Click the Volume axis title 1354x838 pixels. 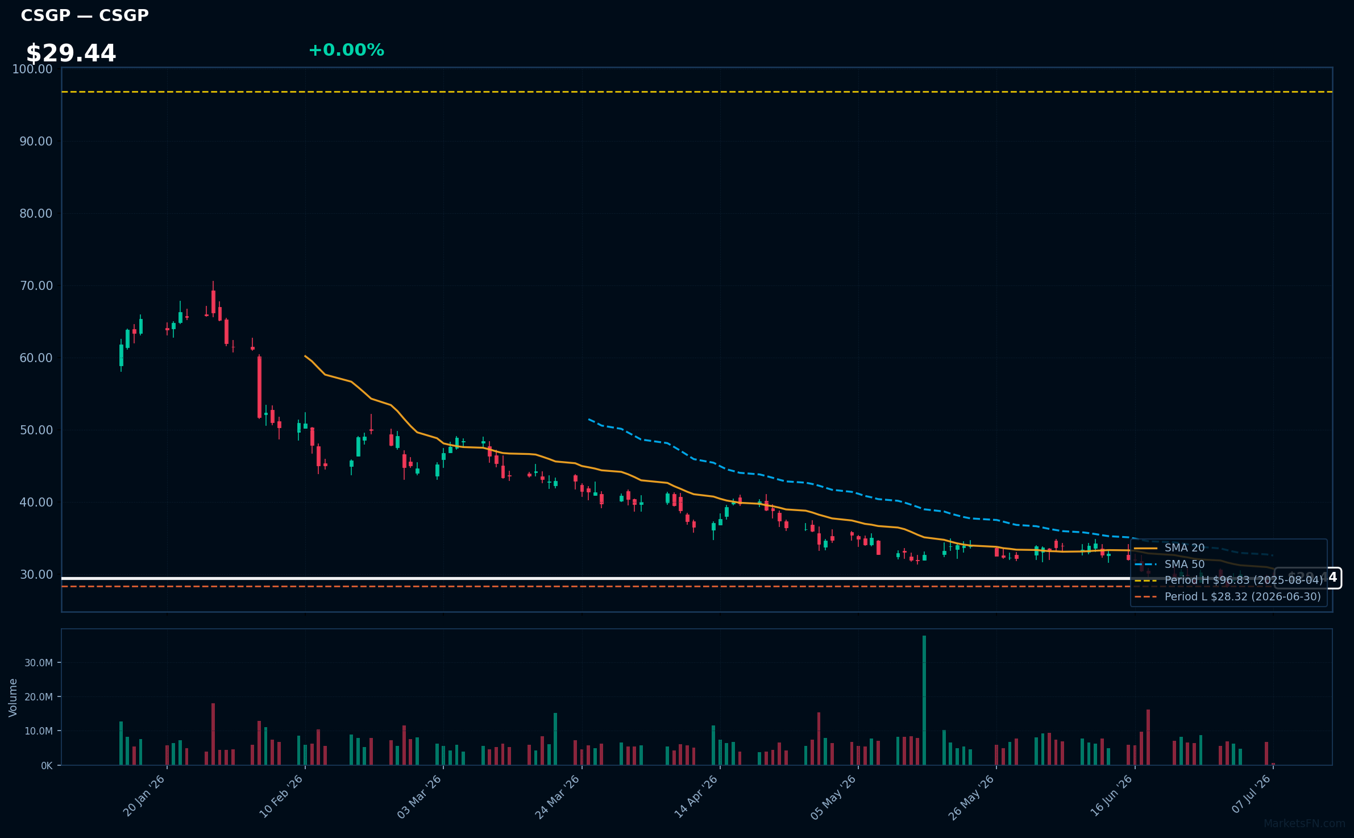pos(13,698)
